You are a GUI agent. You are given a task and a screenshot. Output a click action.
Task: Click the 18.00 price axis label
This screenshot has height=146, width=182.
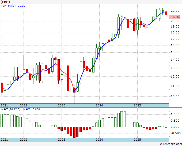pos(175,32)
